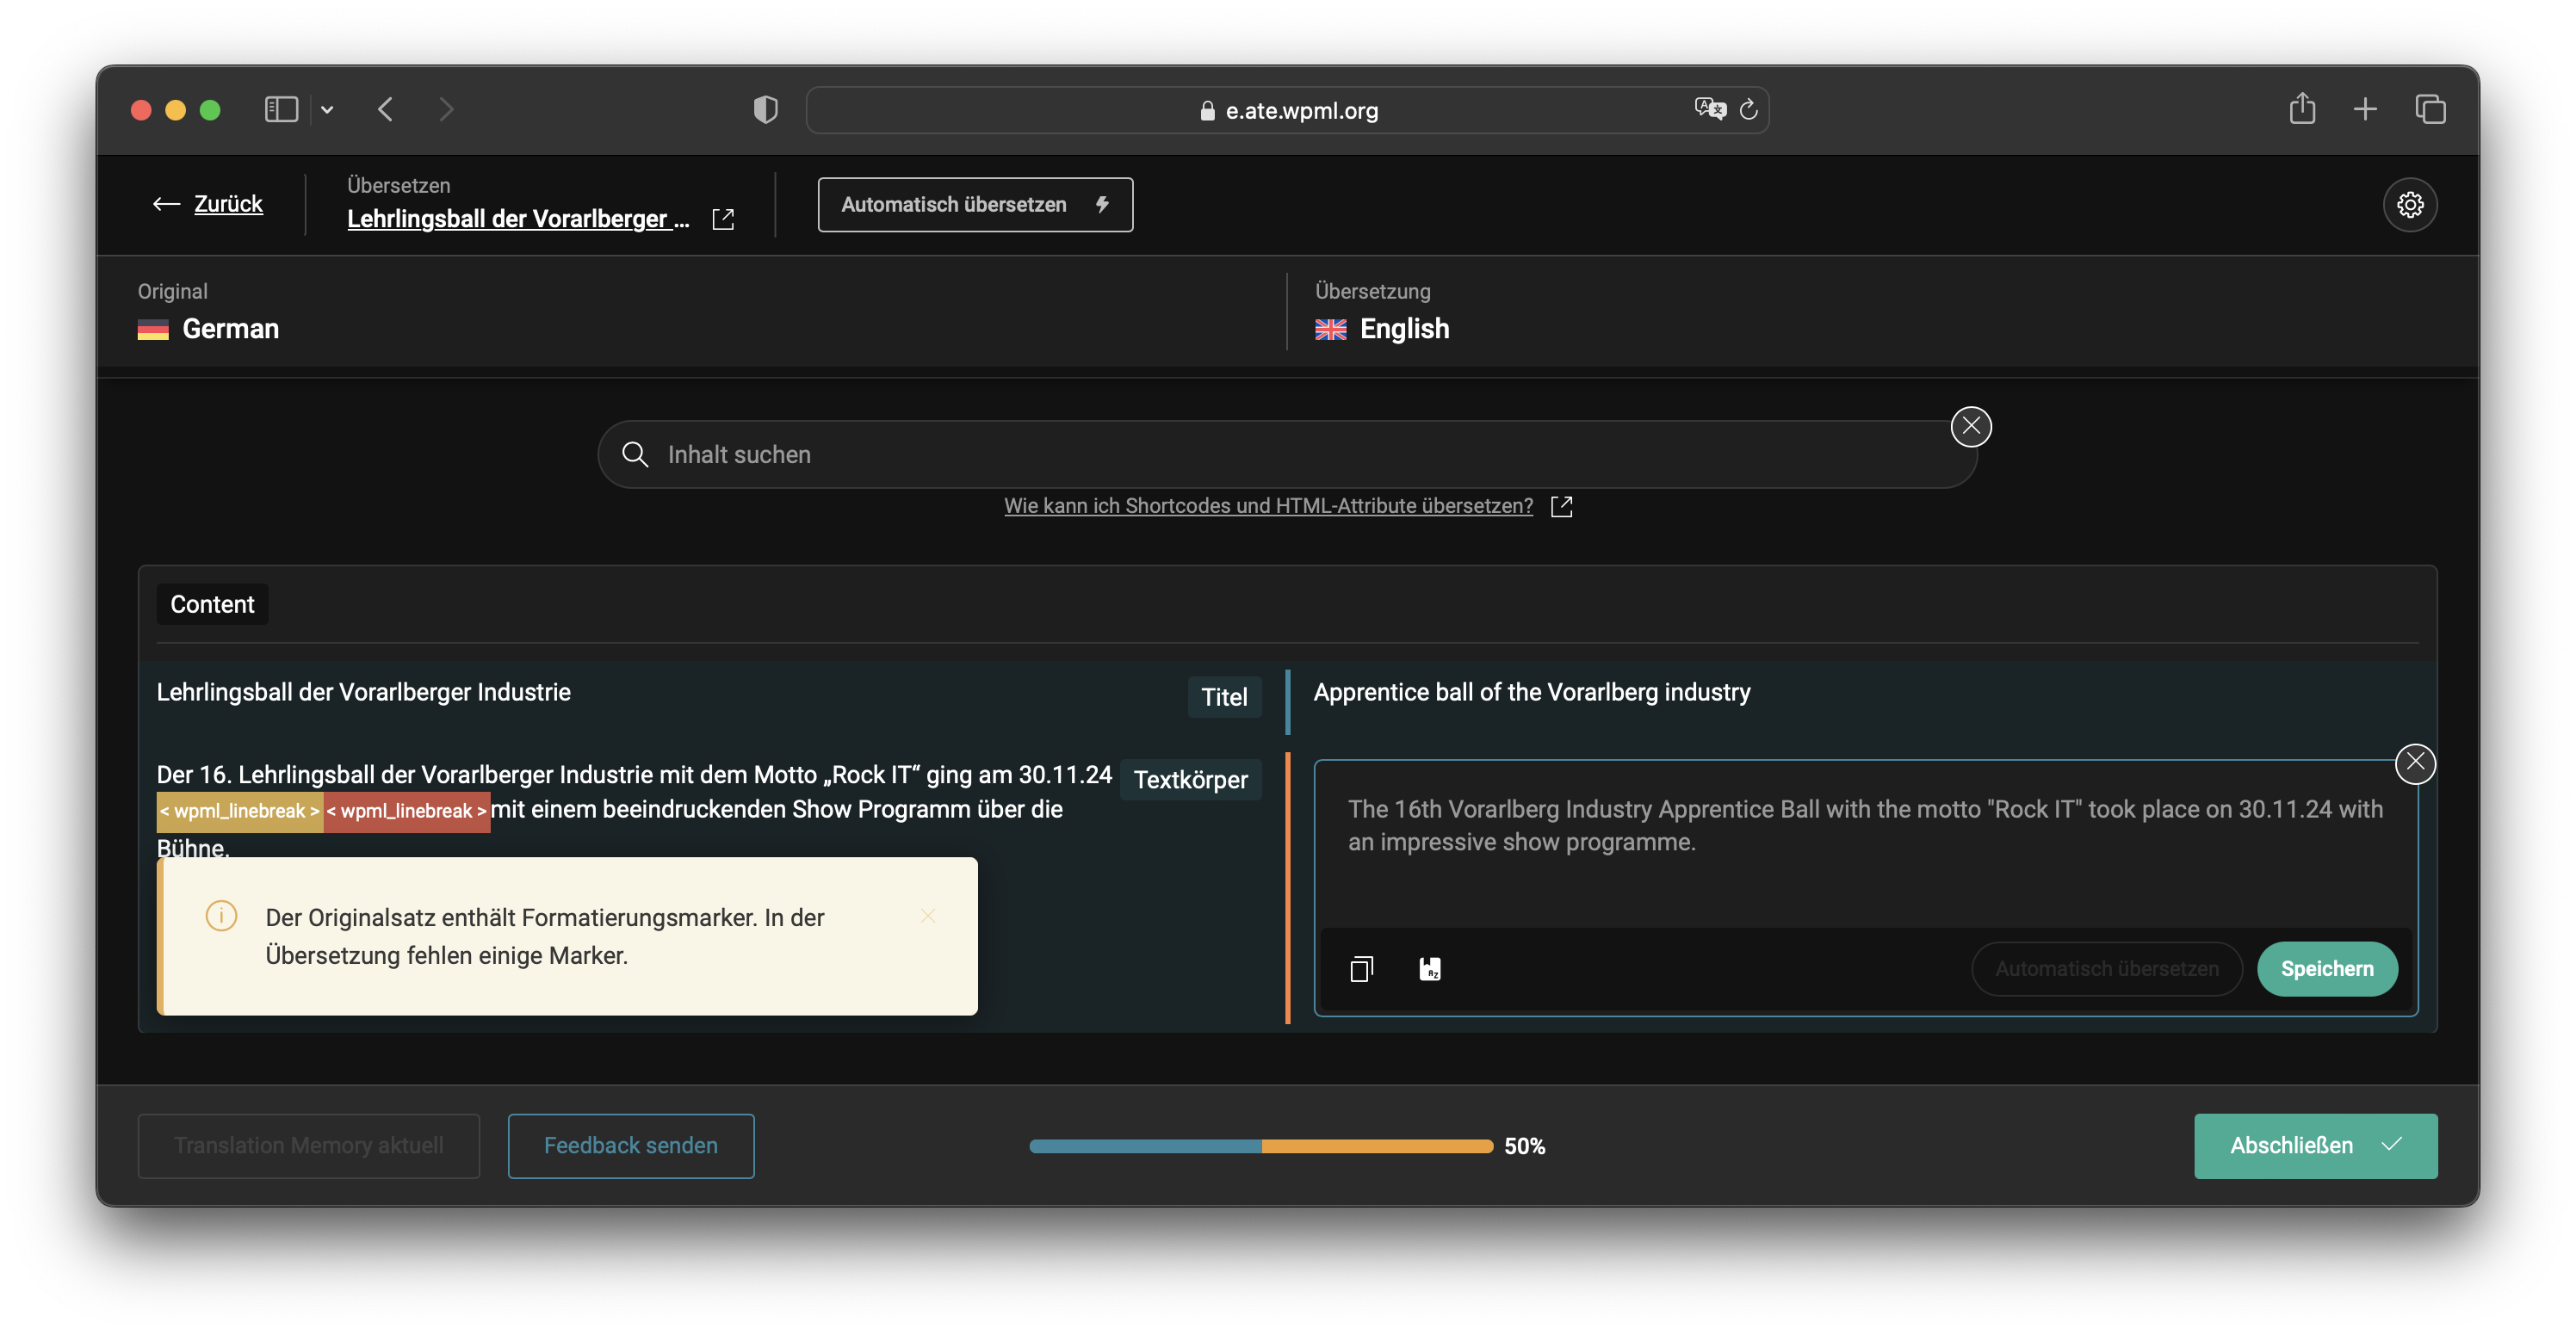Click the segment Automatisch übersetzen button
Image resolution: width=2576 pixels, height=1334 pixels.
point(2107,969)
